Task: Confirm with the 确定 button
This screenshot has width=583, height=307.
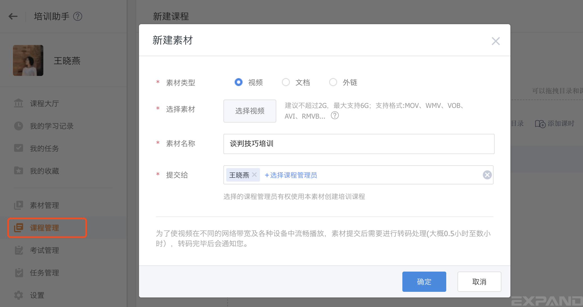Action: click(424, 281)
